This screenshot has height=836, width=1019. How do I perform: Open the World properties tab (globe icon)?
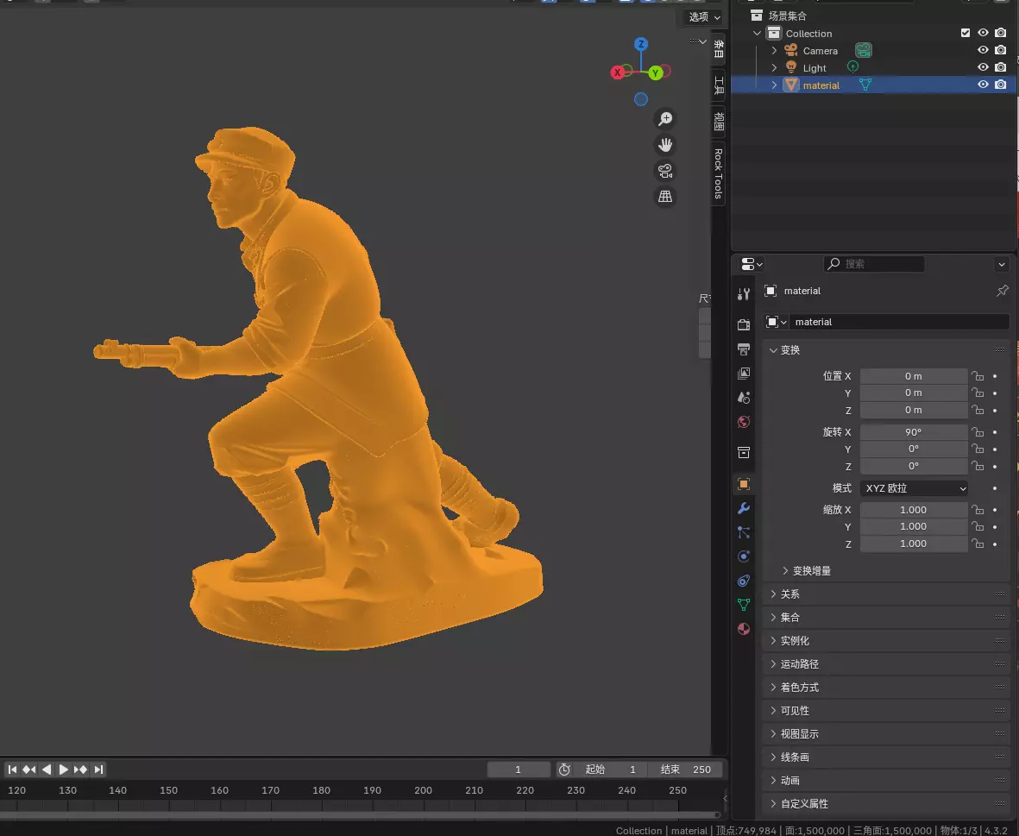[x=744, y=422]
